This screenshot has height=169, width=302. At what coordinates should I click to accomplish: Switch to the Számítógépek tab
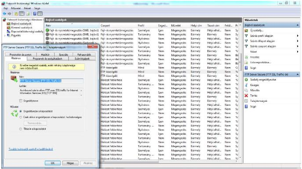pos(82,58)
